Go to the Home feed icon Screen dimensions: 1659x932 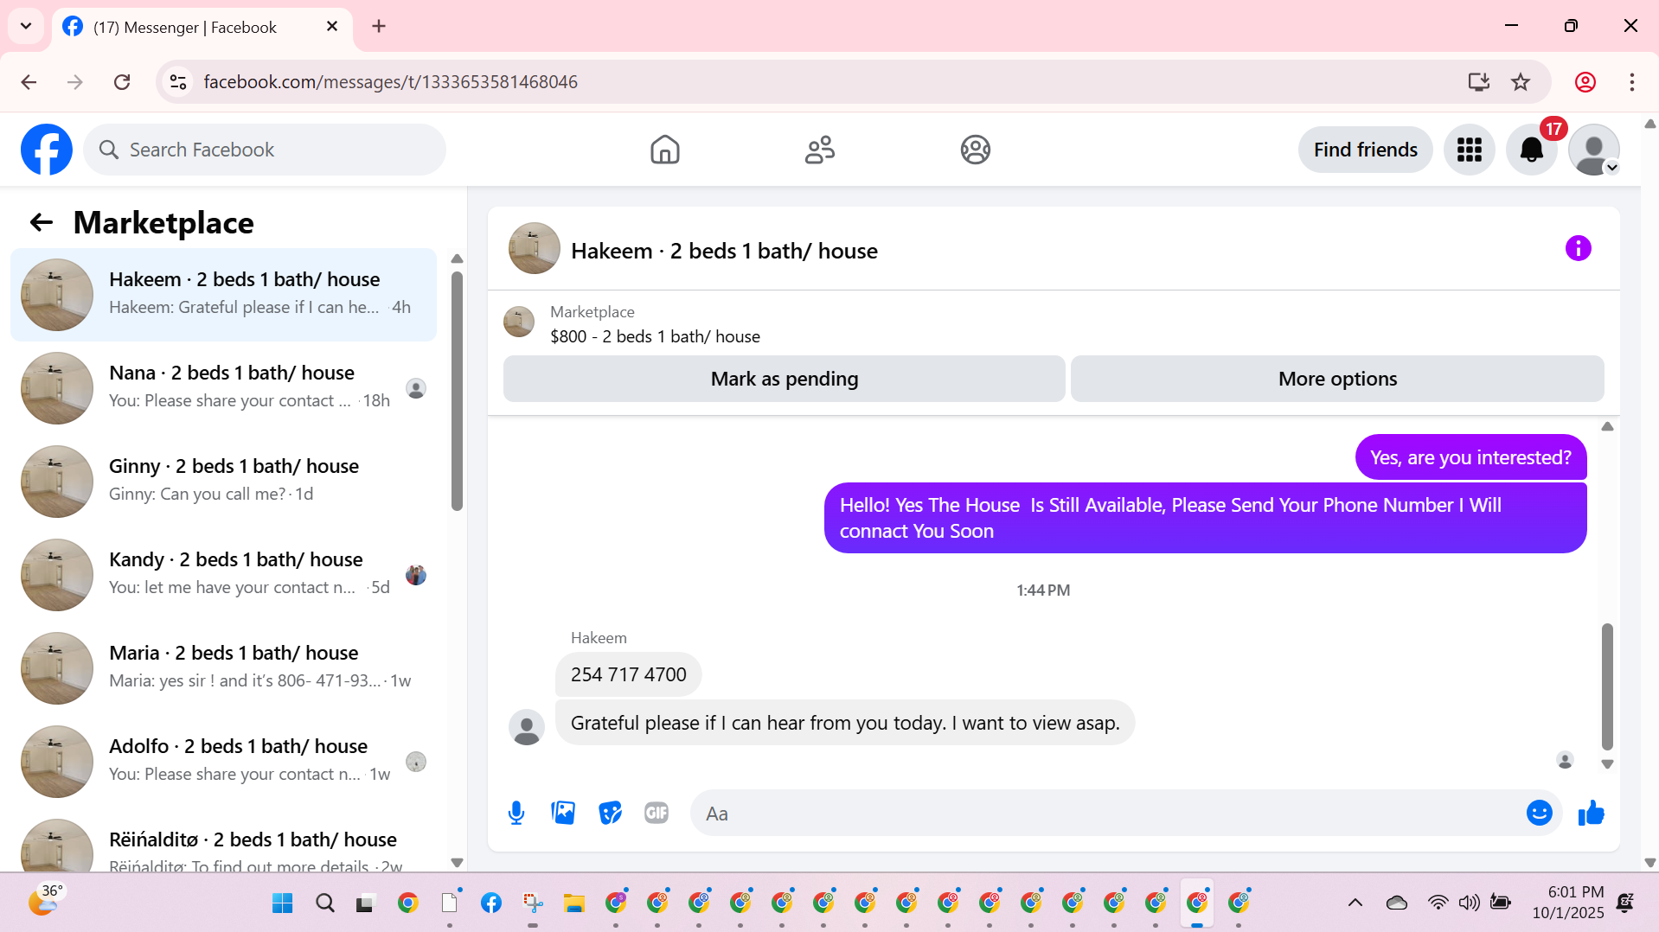click(664, 150)
